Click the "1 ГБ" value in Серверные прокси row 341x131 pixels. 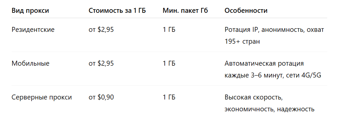coord(169,97)
